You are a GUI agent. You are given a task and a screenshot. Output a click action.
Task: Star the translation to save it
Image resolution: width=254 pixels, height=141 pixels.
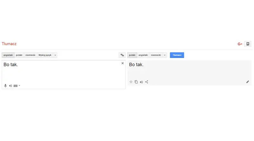[x=131, y=82]
